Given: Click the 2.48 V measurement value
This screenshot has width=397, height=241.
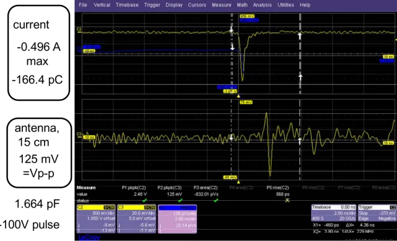Looking at the screenshot, I should tap(140, 194).
